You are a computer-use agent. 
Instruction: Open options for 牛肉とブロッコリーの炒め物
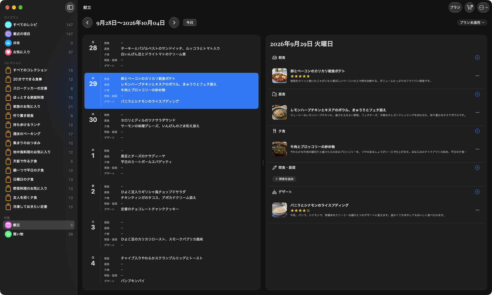(477, 149)
